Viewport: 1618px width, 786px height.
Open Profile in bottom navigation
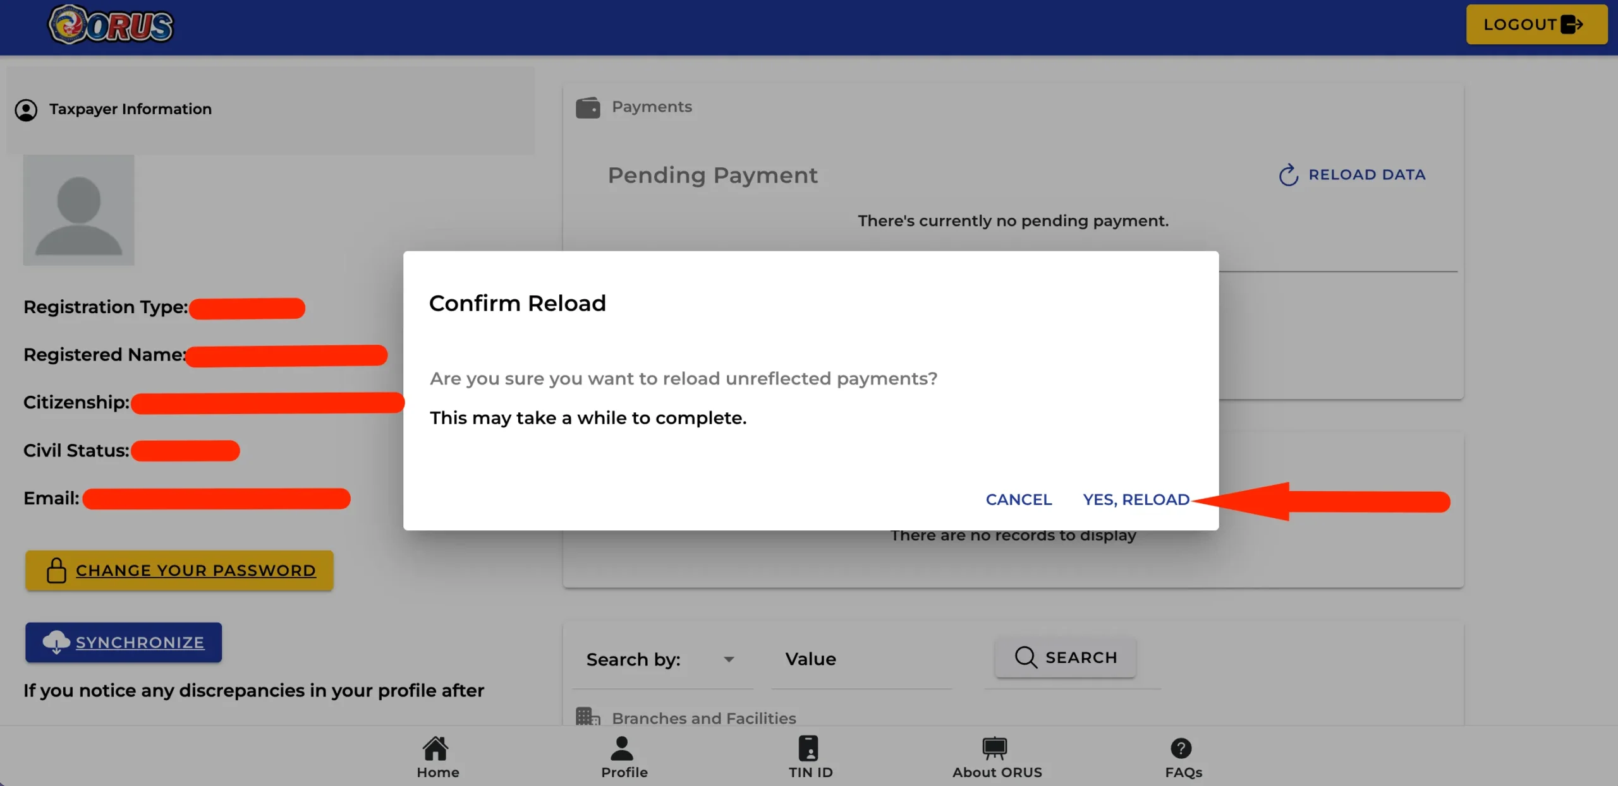[624, 756]
